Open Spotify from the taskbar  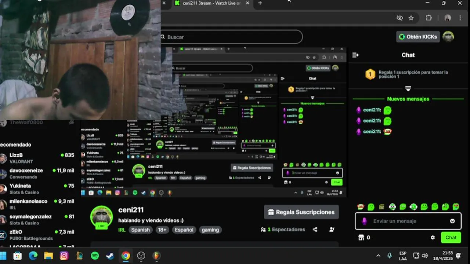[x=95, y=256]
